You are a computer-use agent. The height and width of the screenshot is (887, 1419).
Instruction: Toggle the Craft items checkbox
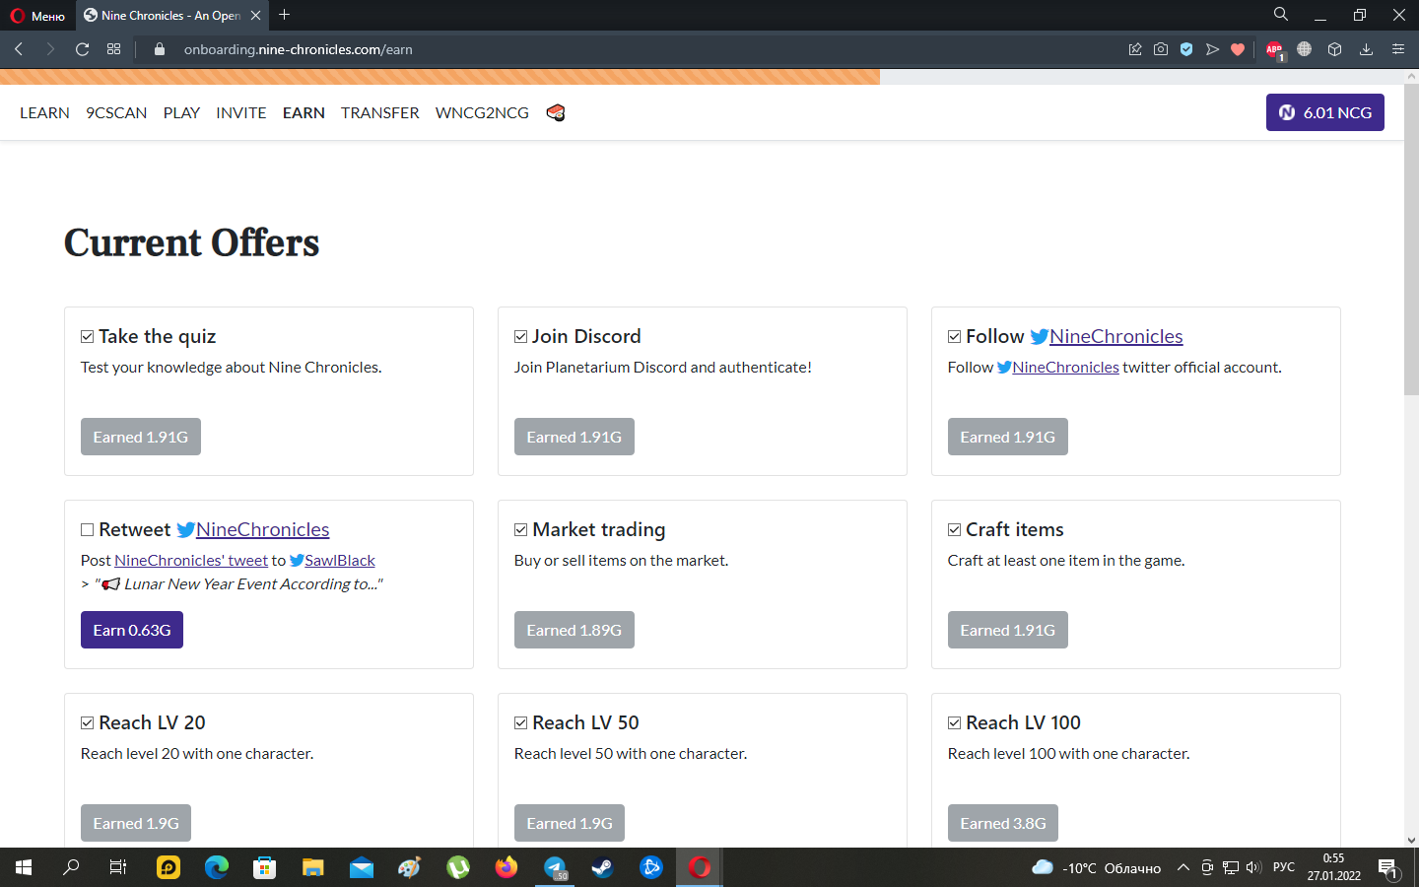point(955,530)
